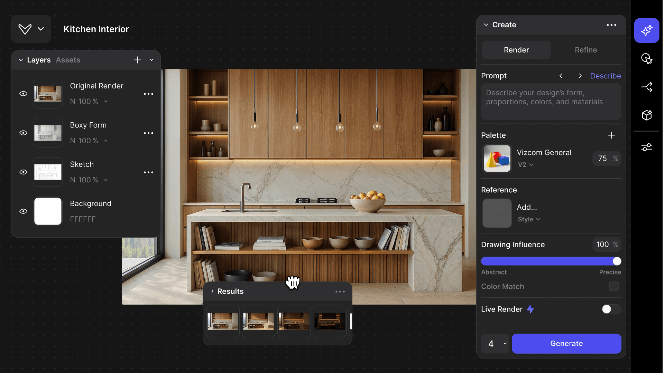Click the sparkle Create tool icon

[646, 30]
